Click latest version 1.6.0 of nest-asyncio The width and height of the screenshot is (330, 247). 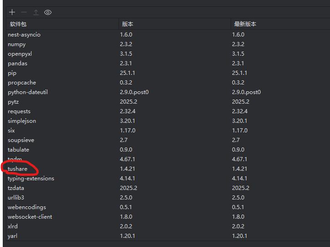click(x=238, y=35)
